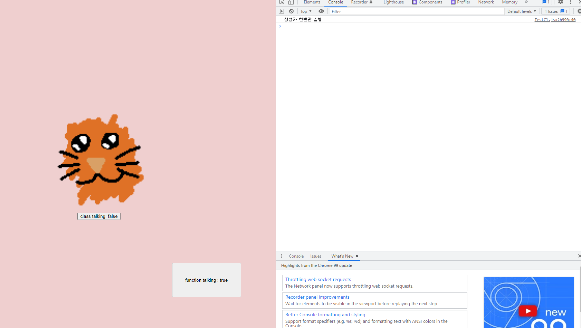Open console settings gear icon
The width and height of the screenshot is (581, 328).
tap(579, 11)
